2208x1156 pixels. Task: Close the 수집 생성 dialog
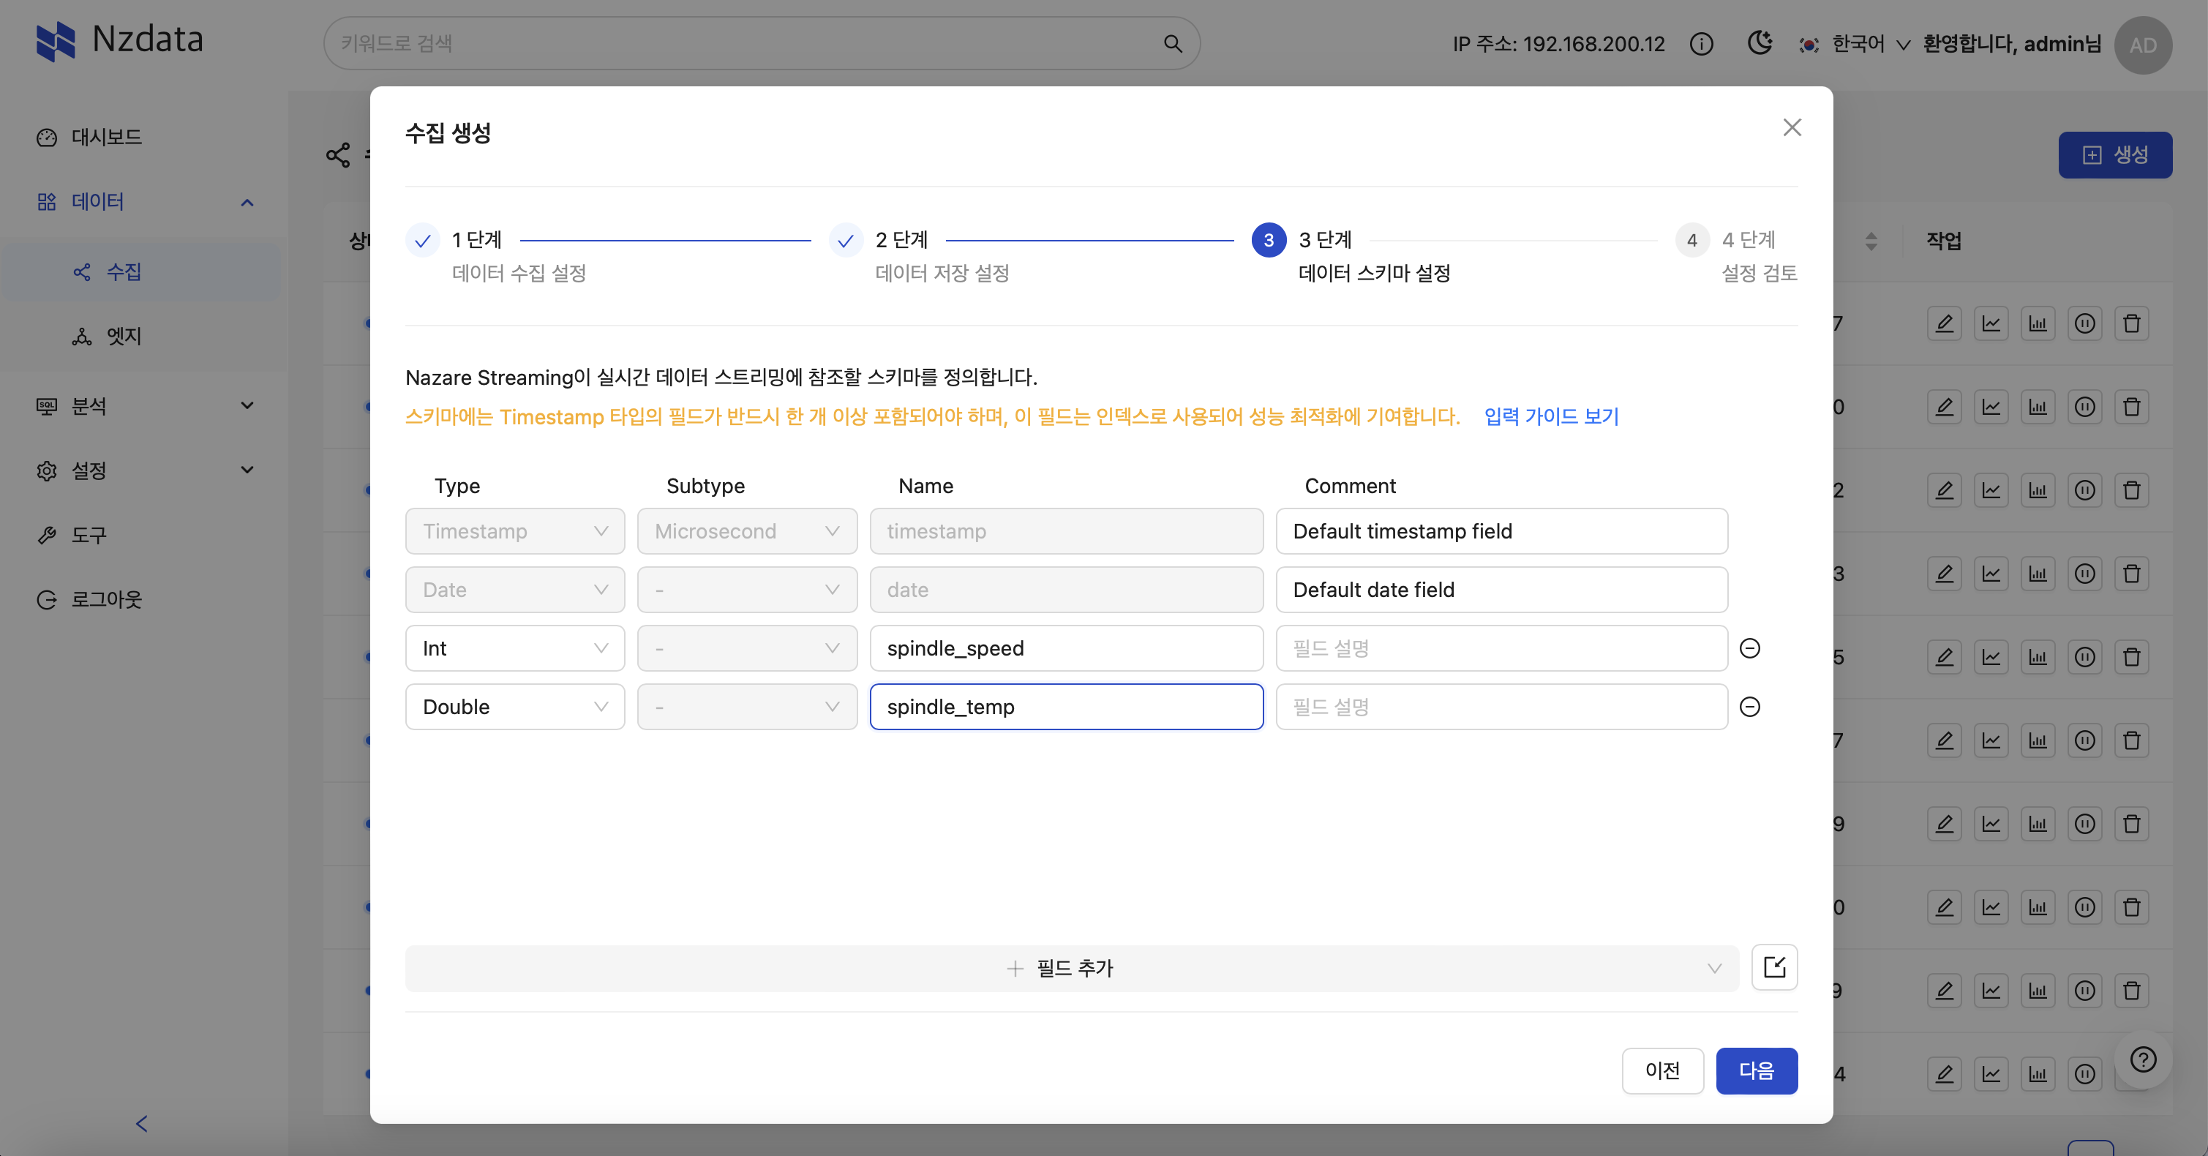coord(1792,127)
